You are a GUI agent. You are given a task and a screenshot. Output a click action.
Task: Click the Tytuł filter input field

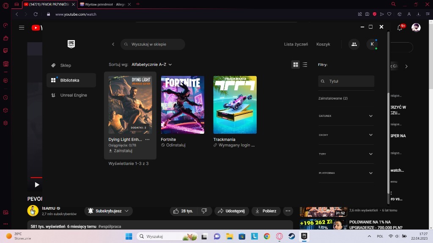coord(346,81)
